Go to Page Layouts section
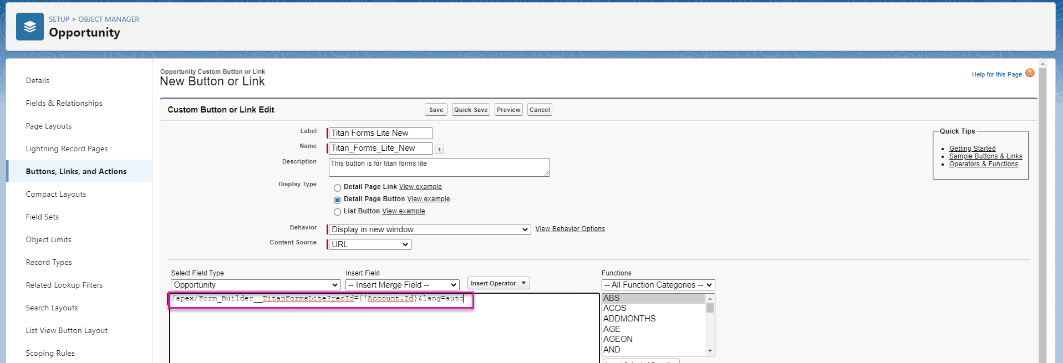Image resolution: width=1063 pixels, height=363 pixels. (49, 126)
